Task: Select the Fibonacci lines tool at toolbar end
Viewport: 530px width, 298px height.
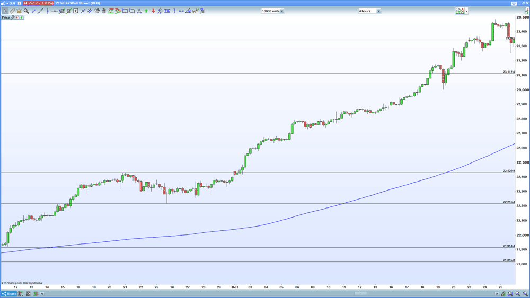Action: pos(202,11)
